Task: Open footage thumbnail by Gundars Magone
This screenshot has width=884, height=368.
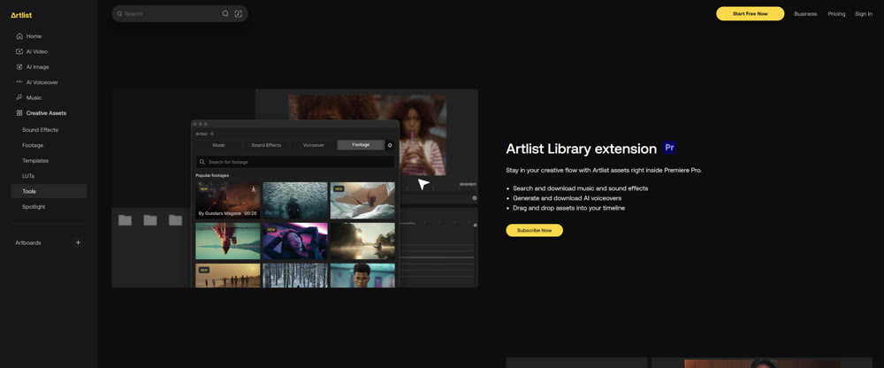Action: (228, 201)
